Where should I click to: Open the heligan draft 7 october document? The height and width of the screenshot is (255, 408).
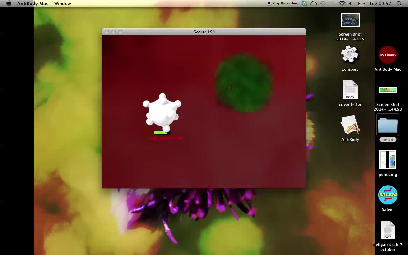click(388, 230)
